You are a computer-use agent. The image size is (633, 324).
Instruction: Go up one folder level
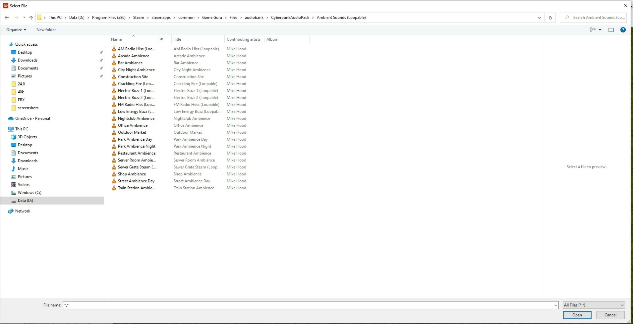[x=31, y=18]
